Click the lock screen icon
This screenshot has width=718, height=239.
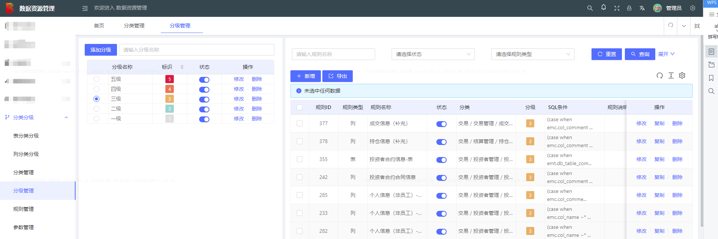pos(629,8)
